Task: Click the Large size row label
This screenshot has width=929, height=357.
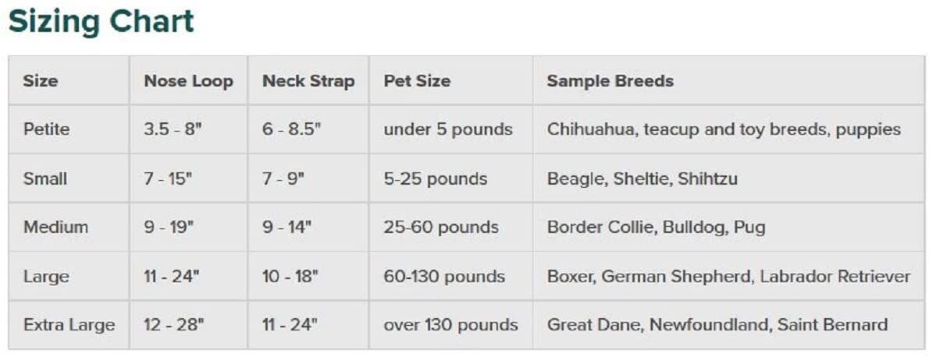Action: [46, 277]
